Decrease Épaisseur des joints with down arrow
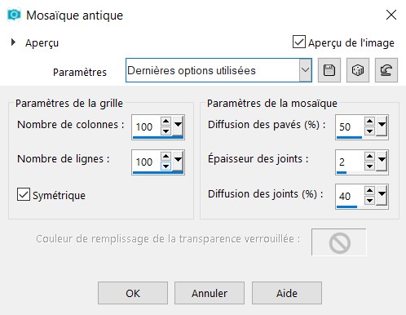This screenshot has width=406, height=315. 369,166
